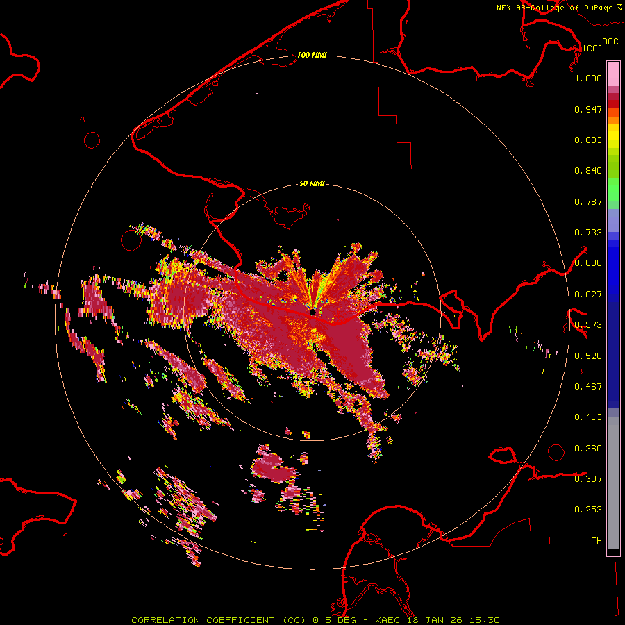Click the 0.680 value on the color scale
The width and height of the screenshot is (625, 625).
[588, 263]
